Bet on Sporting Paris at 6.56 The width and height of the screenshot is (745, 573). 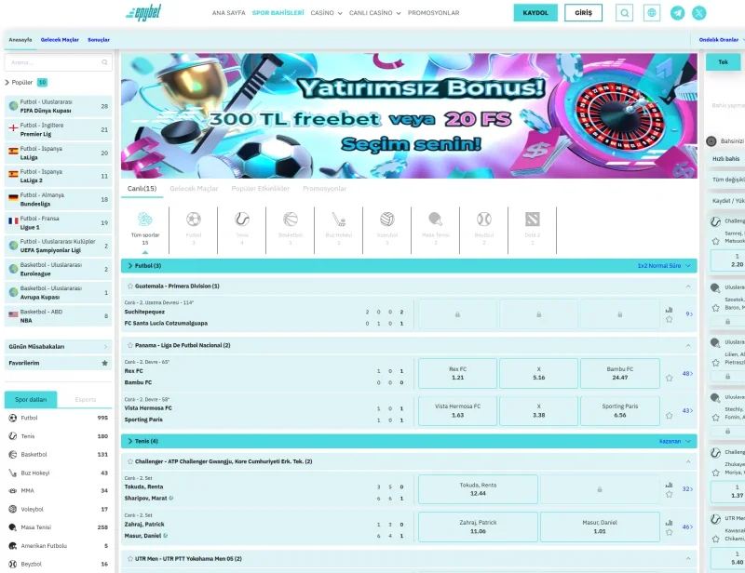[620, 410]
